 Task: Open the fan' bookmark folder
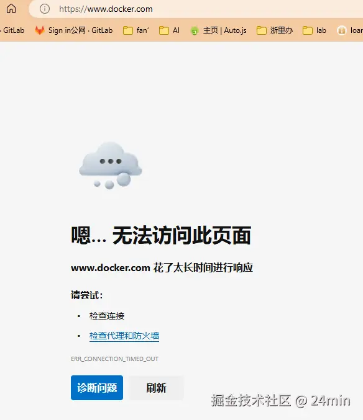pos(136,30)
